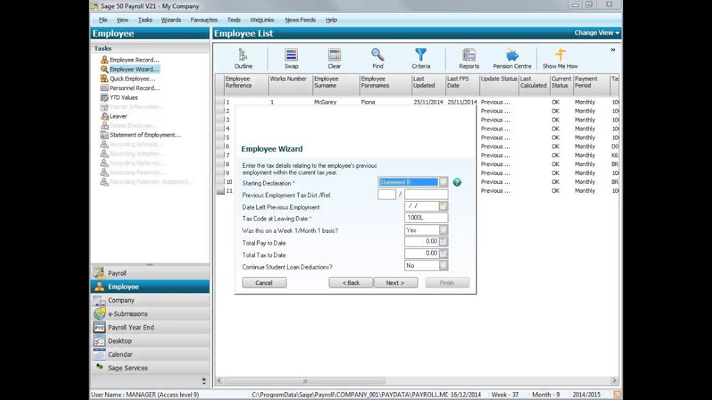
Task: Click the horizontal scrollbar right arrow
Action: click(x=614, y=381)
